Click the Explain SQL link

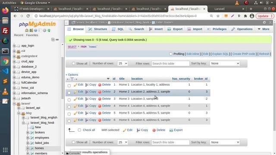coord(220,54)
